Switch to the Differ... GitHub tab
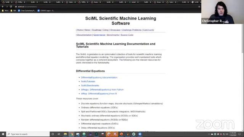 click(x=20, y=2)
